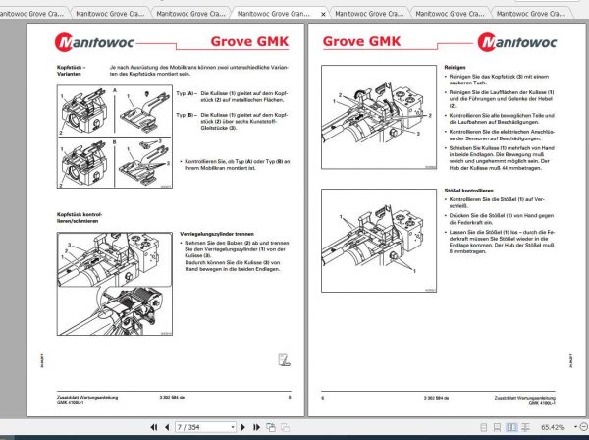Image resolution: width=589 pixels, height=440 pixels.
Task: Click the Stößel kontrollieren illustration
Action: (x=379, y=241)
